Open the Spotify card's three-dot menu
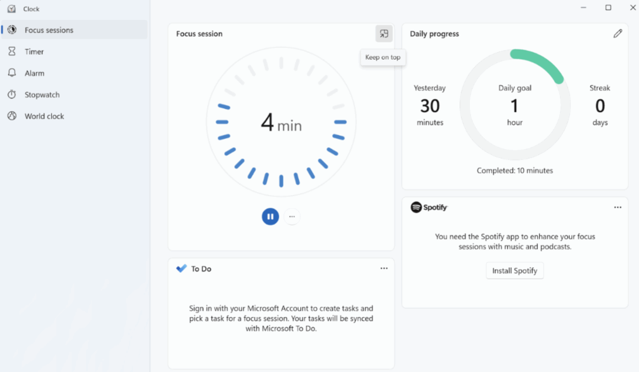Image resolution: width=639 pixels, height=372 pixels. pyautogui.click(x=617, y=207)
